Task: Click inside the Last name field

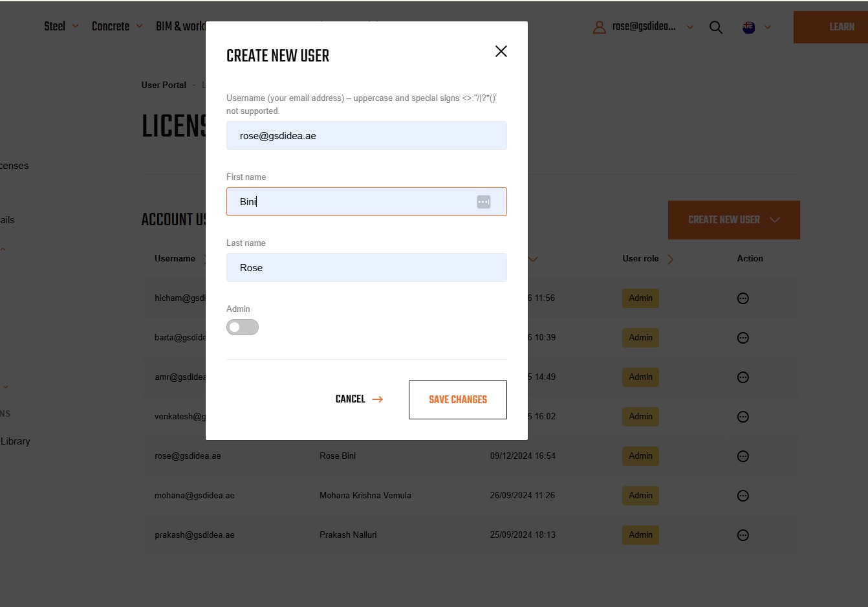Action: (366, 267)
